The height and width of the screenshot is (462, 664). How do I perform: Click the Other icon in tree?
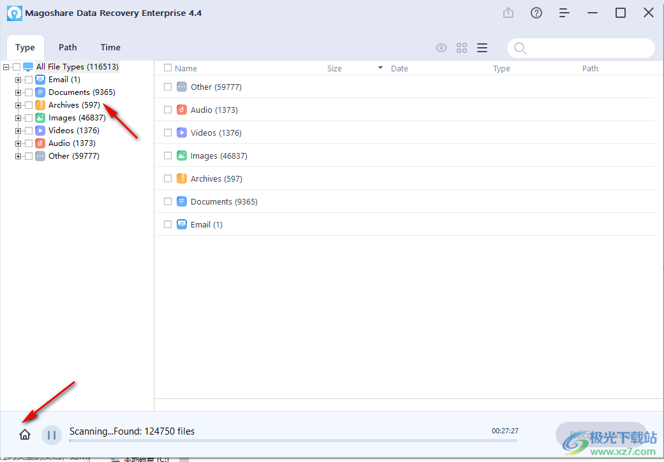(x=40, y=156)
